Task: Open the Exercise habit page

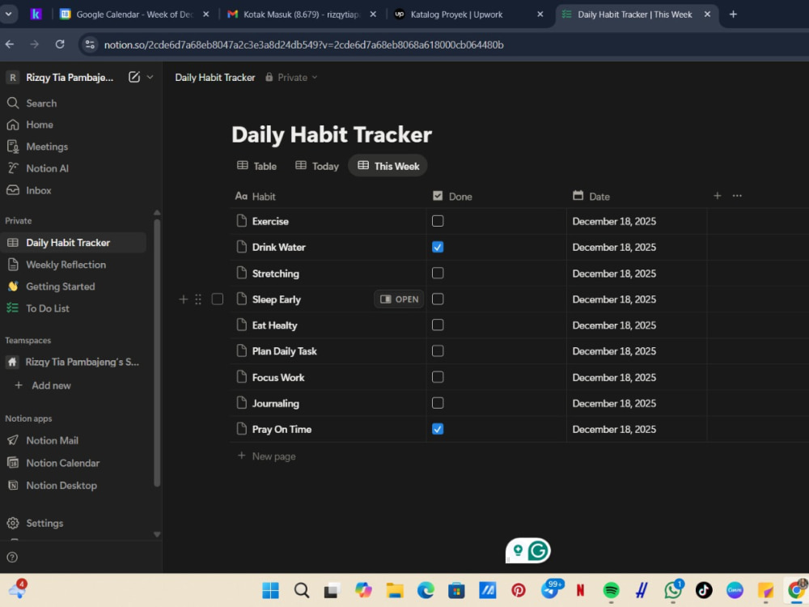Action: click(x=270, y=222)
